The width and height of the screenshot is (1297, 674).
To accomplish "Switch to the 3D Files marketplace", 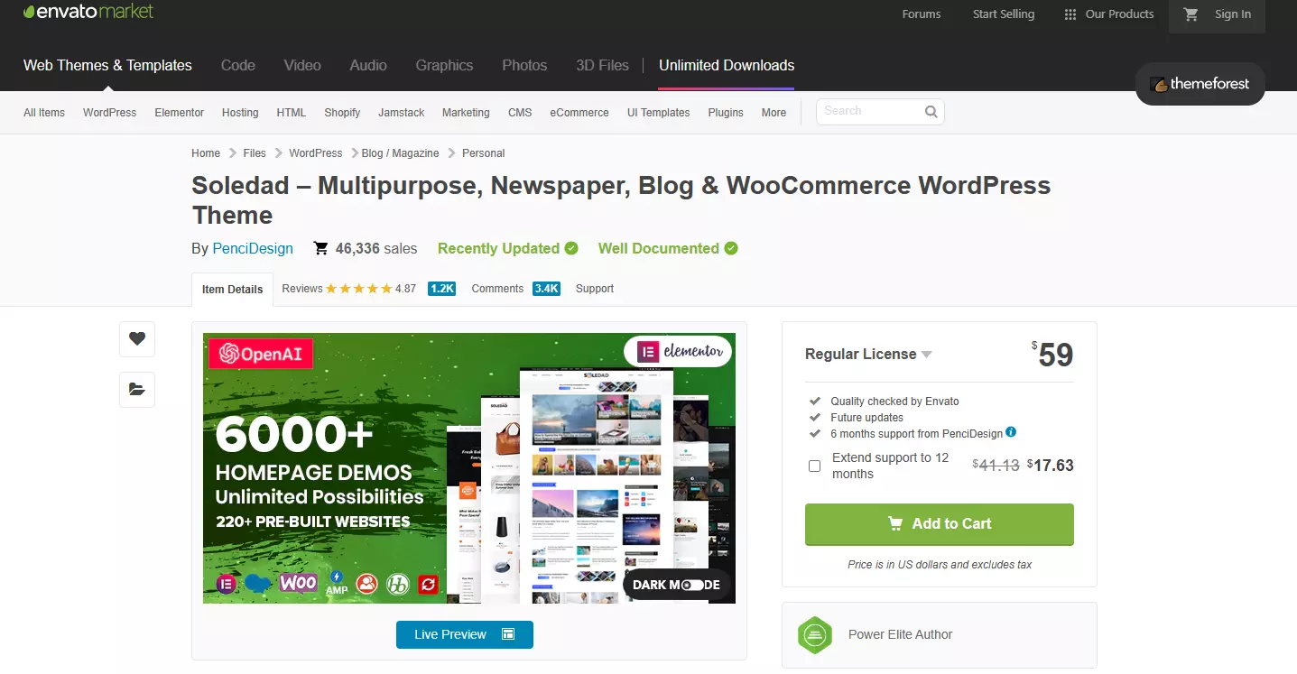I will tap(602, 65).
